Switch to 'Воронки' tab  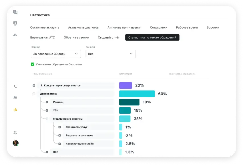[x=213, y=27]
